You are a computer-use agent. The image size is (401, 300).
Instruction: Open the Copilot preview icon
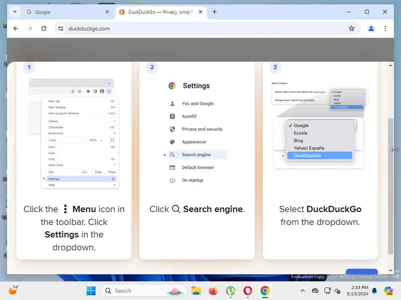(x=388, y=291)
